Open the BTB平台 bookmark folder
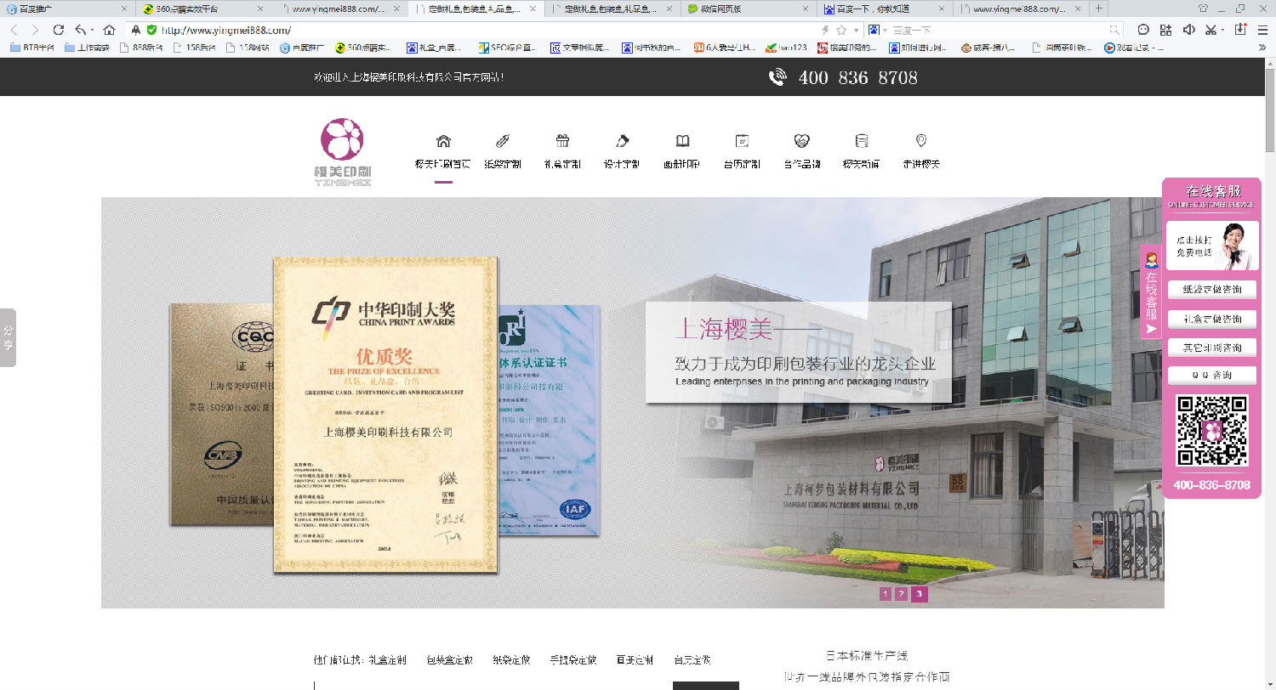The image size is (1276, 690). pyautogui.click(x=32, y=48)
